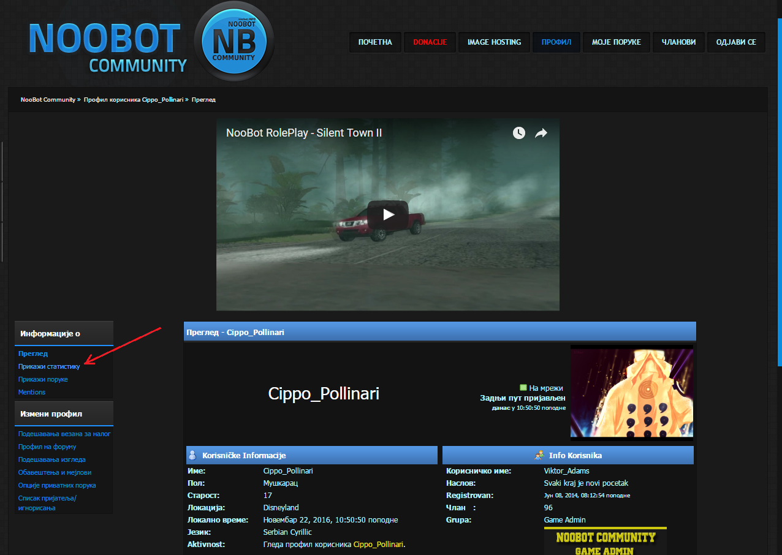Open the Прикажи поруке link
Screen dimensions: 782x555
coord(43,379)
